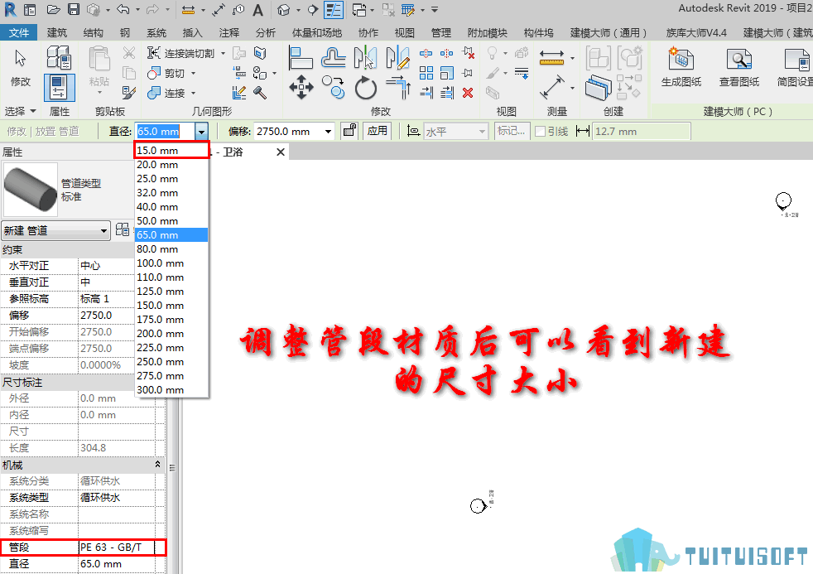Open the 文件 menu tab
Viewport: 813px width, 574px height.
click(19, 32)
